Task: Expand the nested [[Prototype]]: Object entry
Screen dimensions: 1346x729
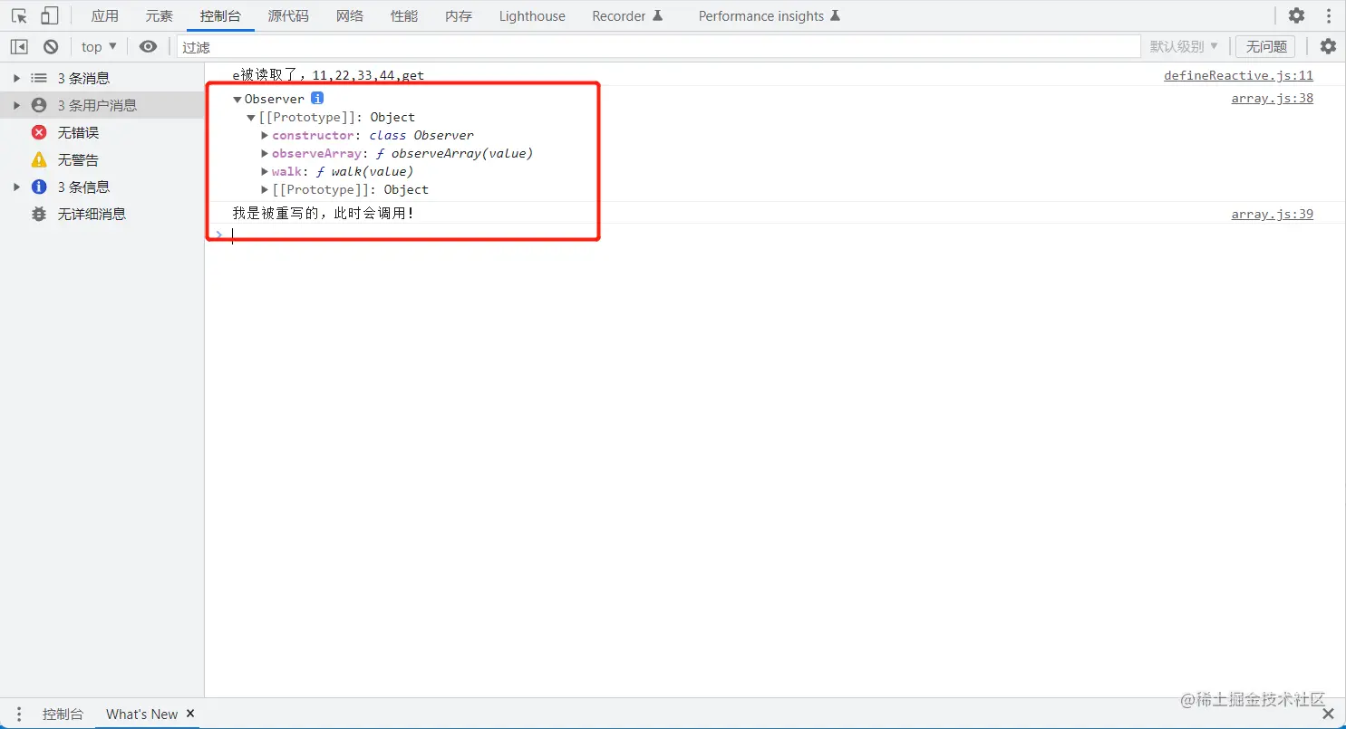Action: pyautogui.click(x=265, y=189)
